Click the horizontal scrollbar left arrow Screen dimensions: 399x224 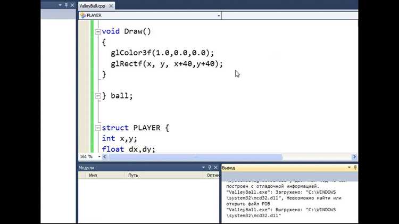(104, 157)
